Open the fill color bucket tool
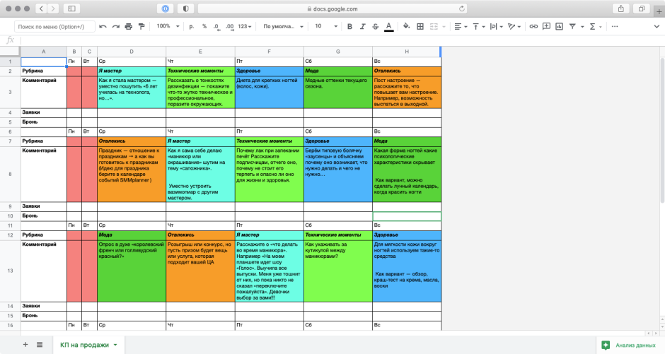The width and height of the screenshot is (665, 354). 406,26
